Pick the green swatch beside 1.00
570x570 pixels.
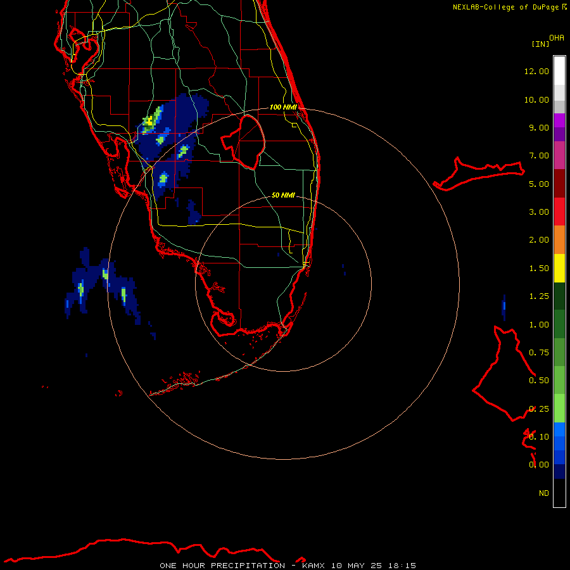(x=559, y=324)
